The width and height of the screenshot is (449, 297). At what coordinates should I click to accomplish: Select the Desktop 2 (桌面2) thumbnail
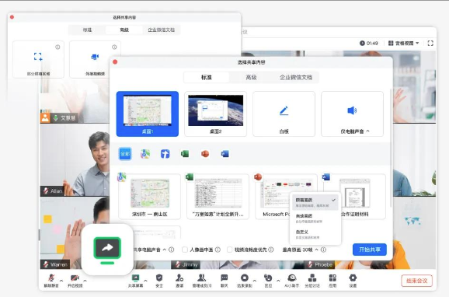click(215, 114)
